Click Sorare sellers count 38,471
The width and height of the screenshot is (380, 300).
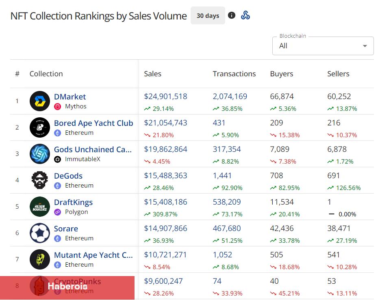click(339, 229)
